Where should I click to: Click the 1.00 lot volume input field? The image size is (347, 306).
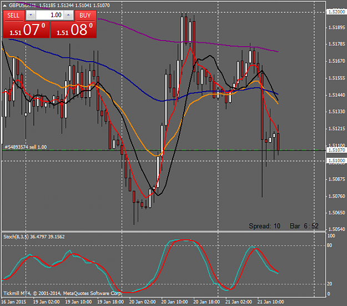click(49, 15)
